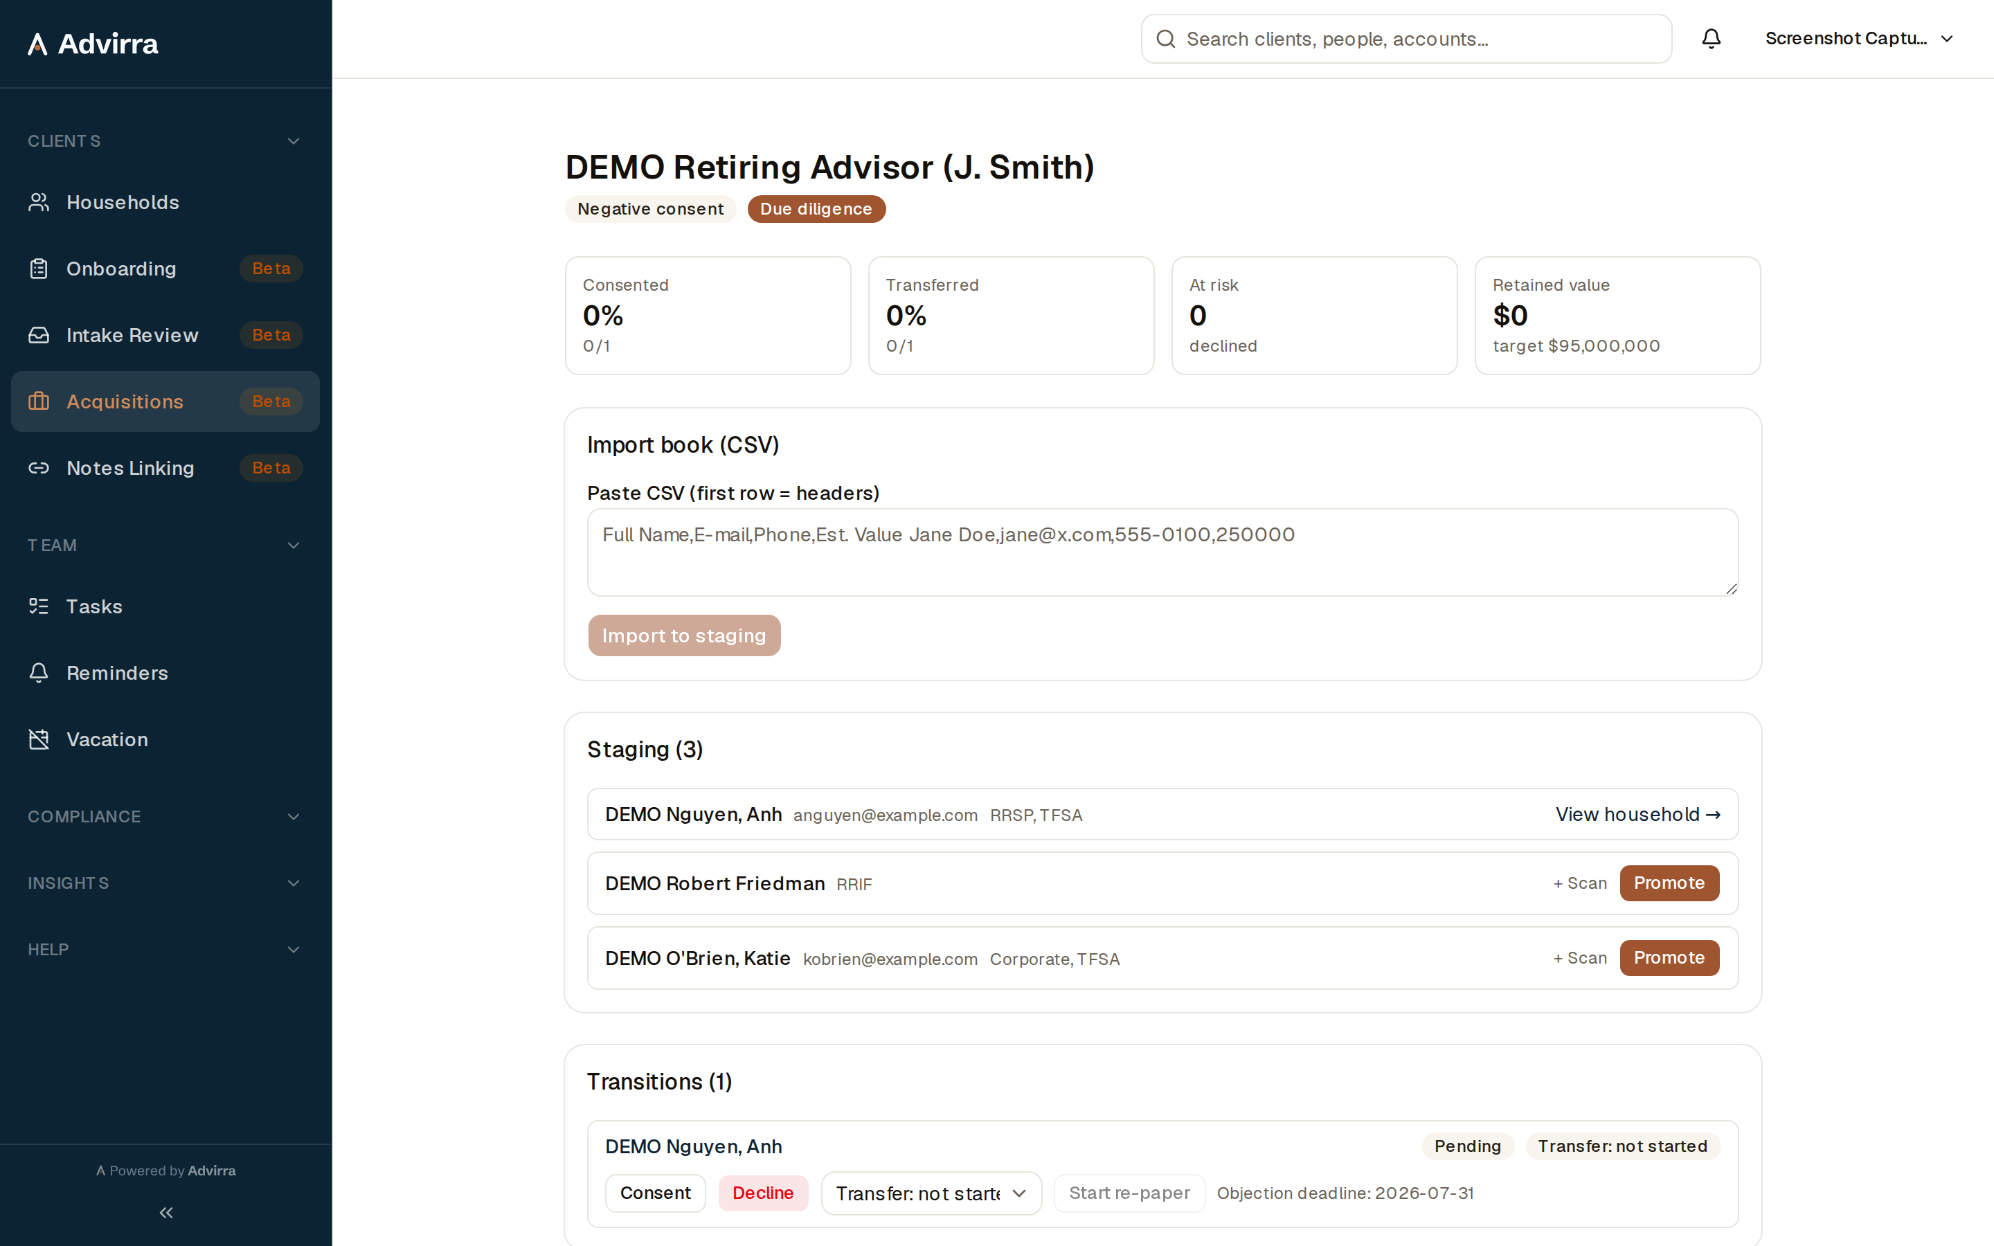Focus the search clients input field

[1405, 39]
